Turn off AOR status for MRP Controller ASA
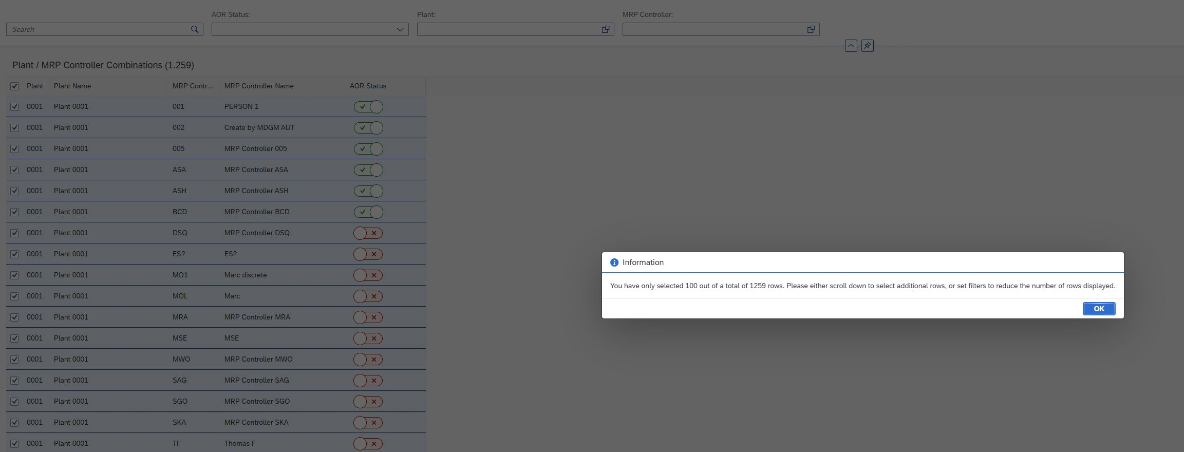 pyautogui.click(x=368, y=170)
